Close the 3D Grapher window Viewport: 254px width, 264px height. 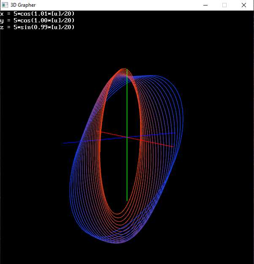tap(244, 5)
